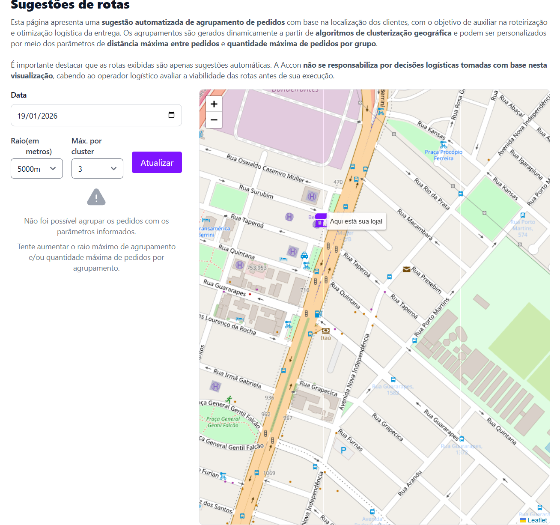This screenshot has width=560, height=525.
Task: Click the Rua Guararapes, 1582 bus stop
Action: pos(393,380)
